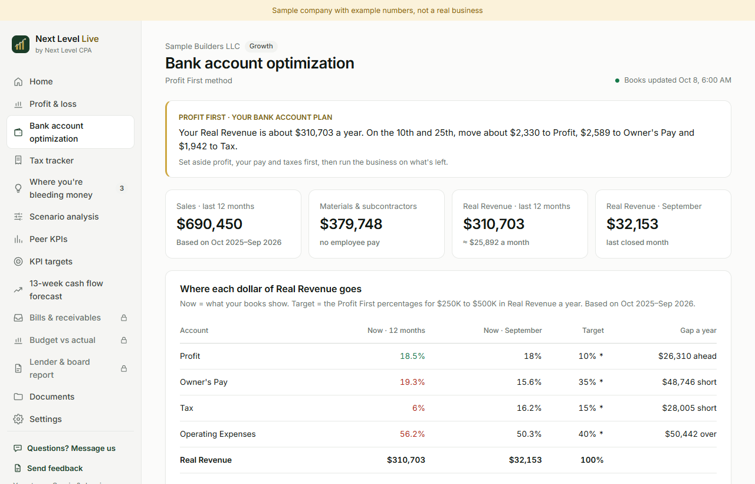Screen dimensions: 755x484
Task: Click the Profit & loss bar chart icon
Action: [18, 104]
